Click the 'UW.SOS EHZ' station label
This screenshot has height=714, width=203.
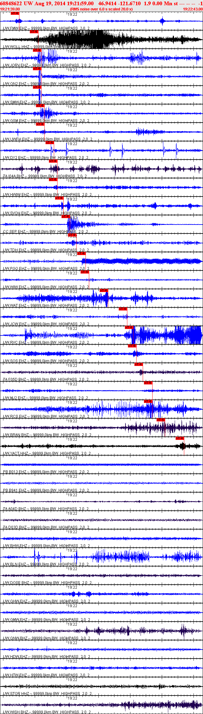pyautogui.click(x=15, y=361)
